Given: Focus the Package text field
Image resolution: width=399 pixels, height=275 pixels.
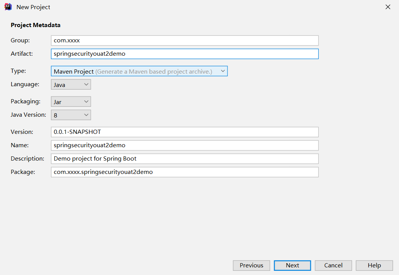Looking at the screenshot, I should click(184, 172).
